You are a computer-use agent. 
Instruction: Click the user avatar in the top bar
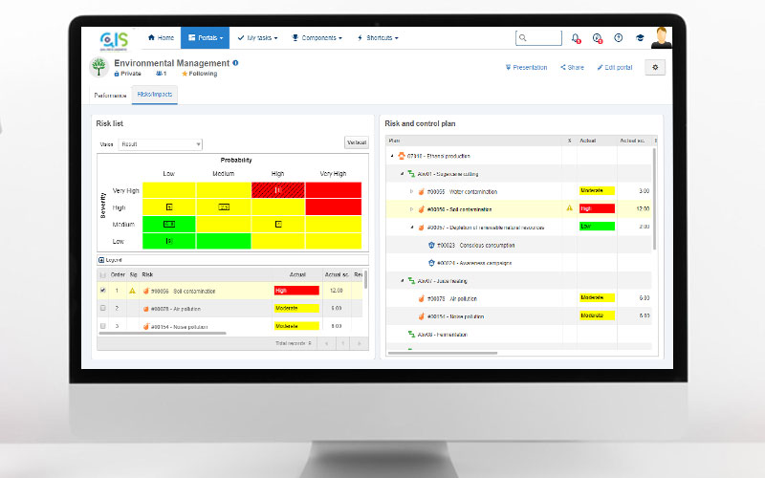pos(662,37)
